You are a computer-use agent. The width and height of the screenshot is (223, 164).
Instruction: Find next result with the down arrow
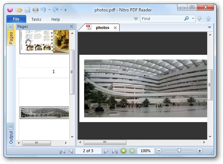coord(199,19)
